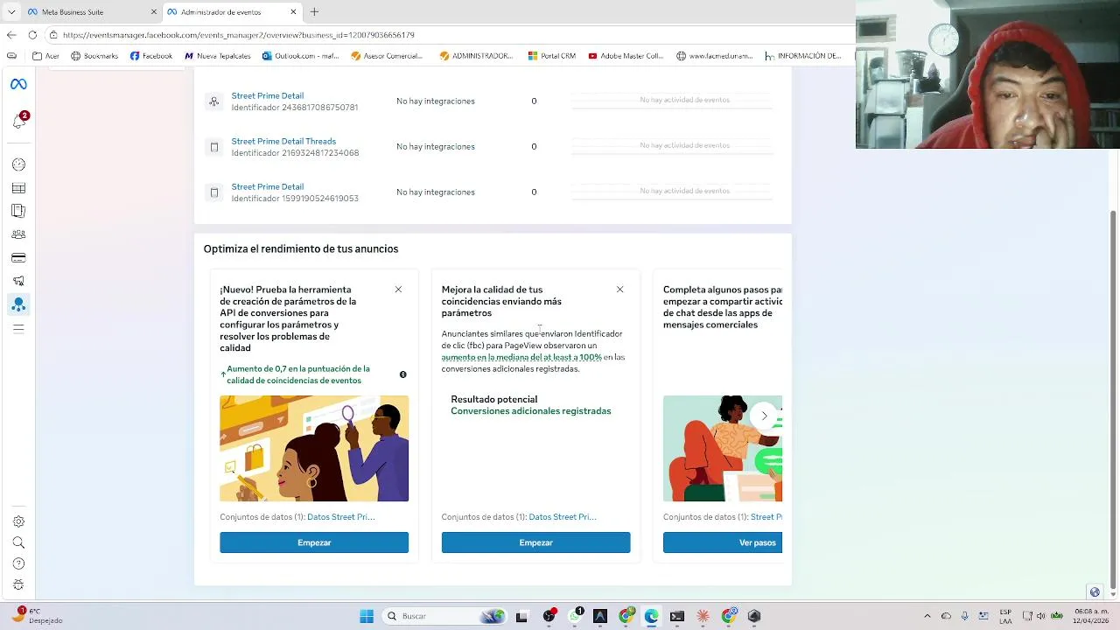
Task: Close the Administrador de eventos tab
Action: pyautogui.click(x=293, y=12)
